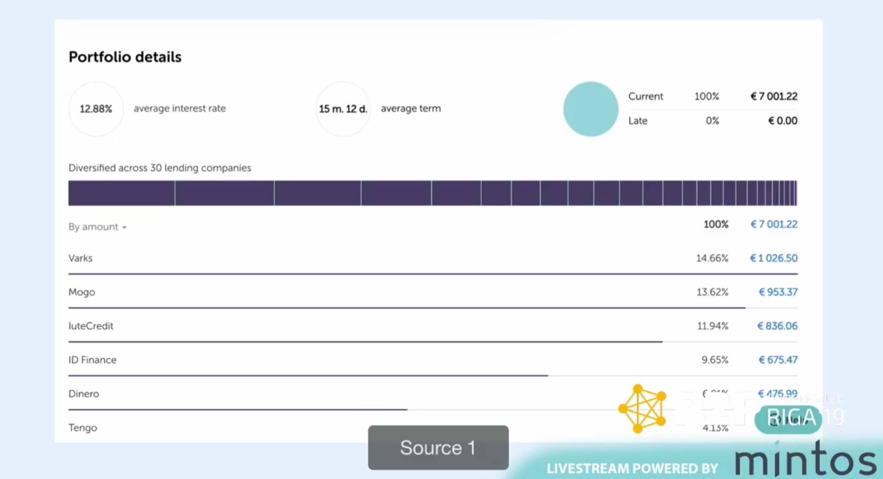This screenshot has width=883, height=479.
Task: Click the Varks 14.66% percentage value
Action: [x=712, y=258]
